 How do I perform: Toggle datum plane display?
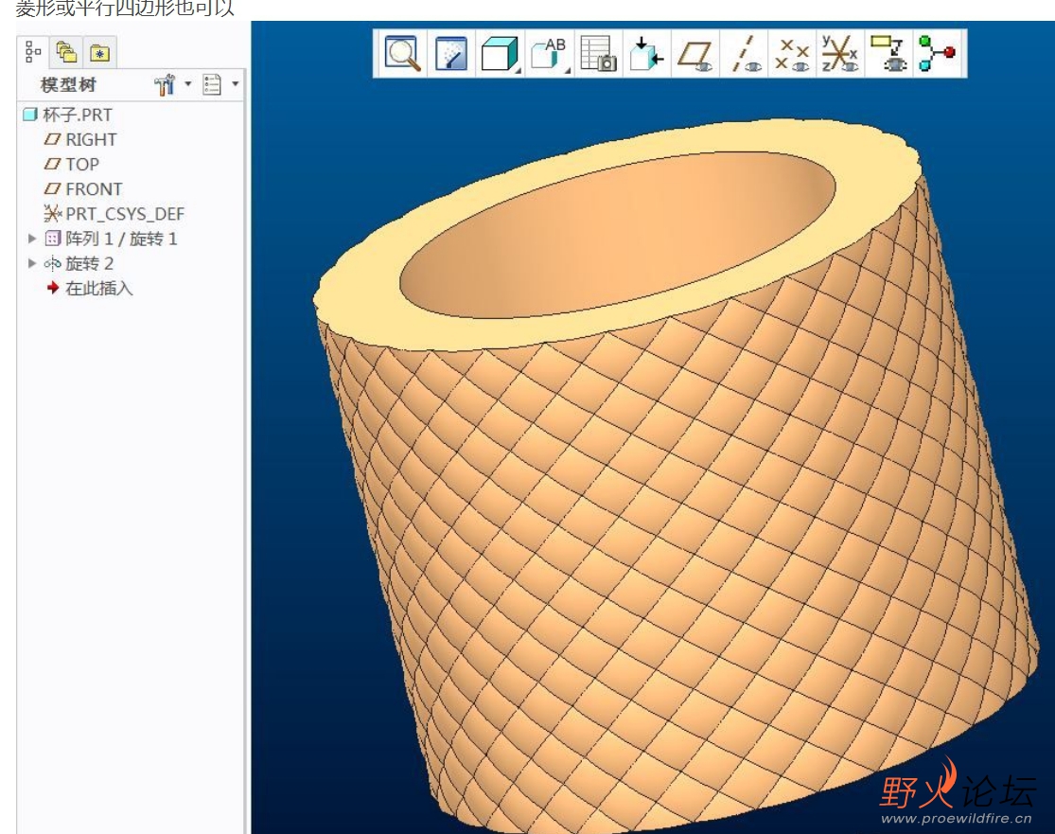(x=696, y=54)
